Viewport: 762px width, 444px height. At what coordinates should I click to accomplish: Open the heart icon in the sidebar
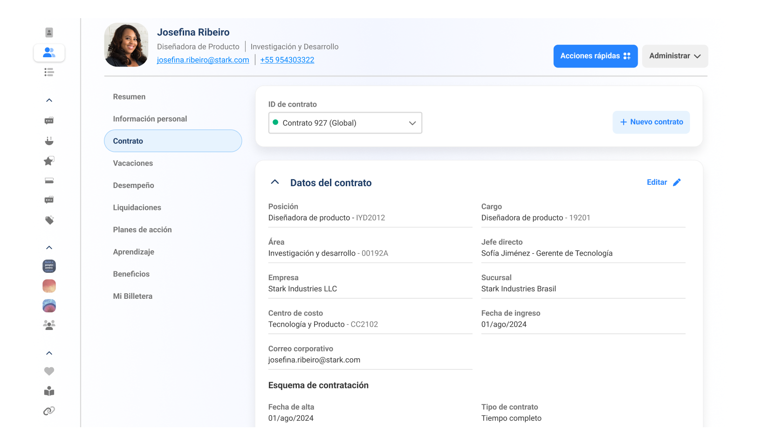[x=49, y=371]
